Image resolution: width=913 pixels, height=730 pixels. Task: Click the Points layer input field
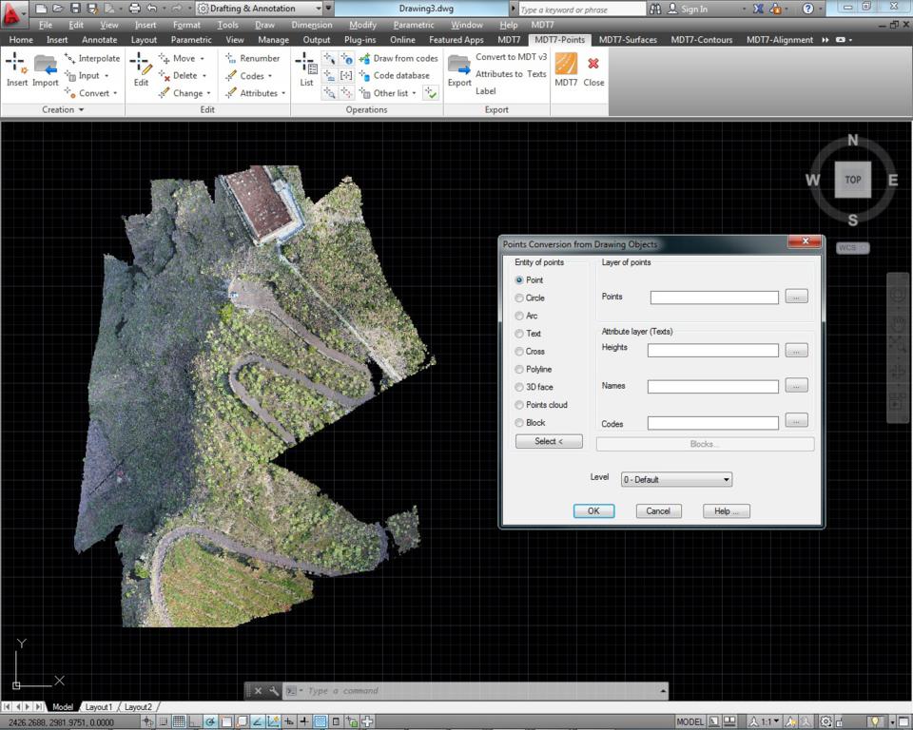point(714,298)
